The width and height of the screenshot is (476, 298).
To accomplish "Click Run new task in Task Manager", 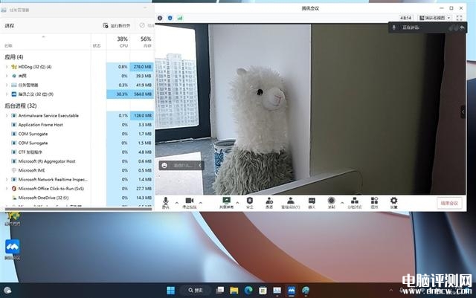I will click(x=117, y=26).
